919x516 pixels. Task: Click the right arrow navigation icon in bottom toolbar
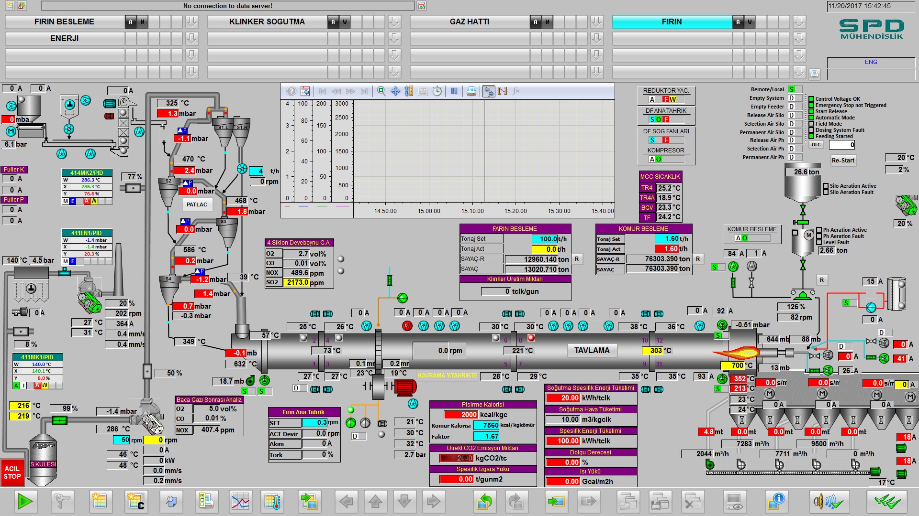(434, 502)
